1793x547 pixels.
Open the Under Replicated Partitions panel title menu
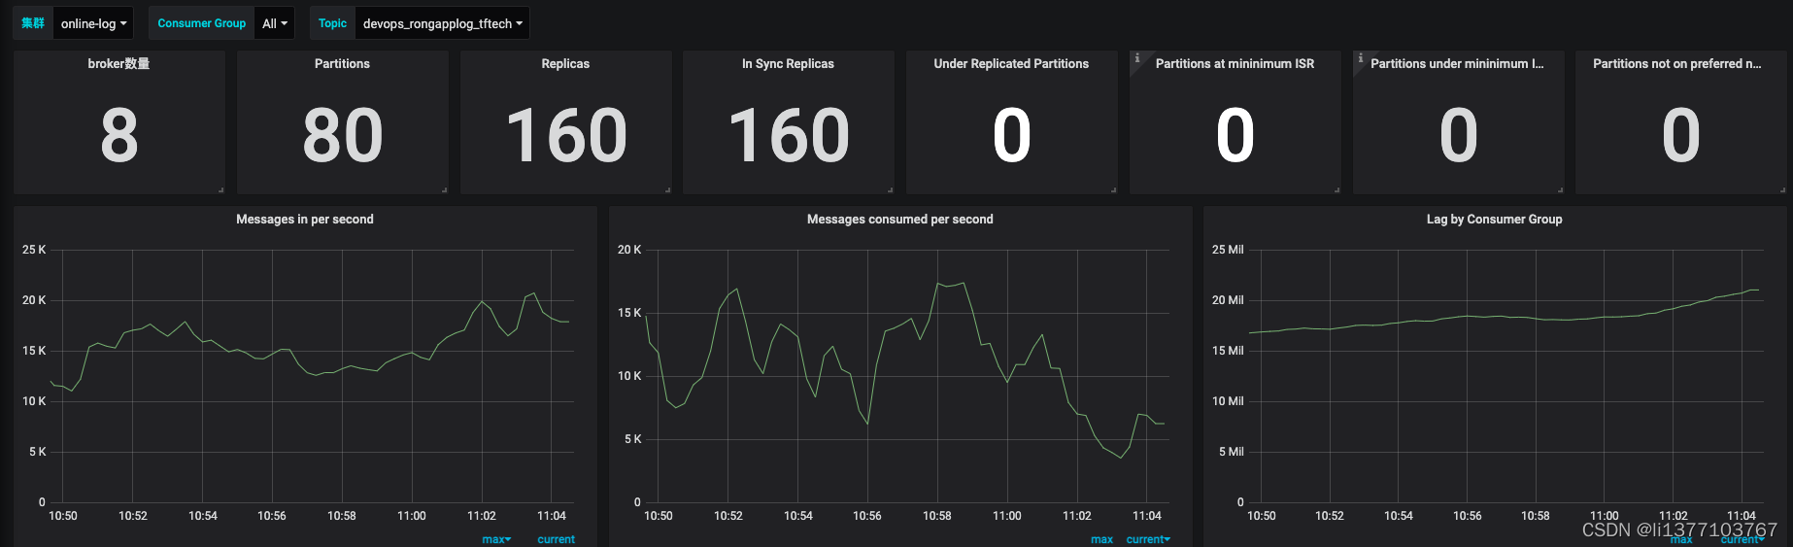click(x=1011, y=64)
